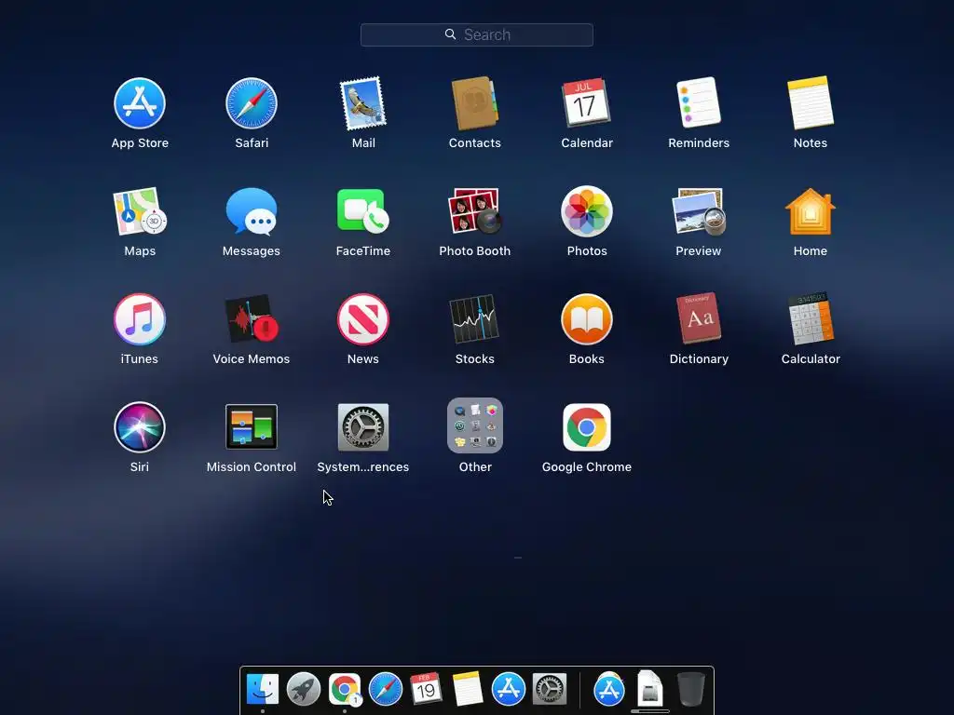This screenshot has width=954, height=715.
Task: Launch the Stocks app
Action: point(474,319)
